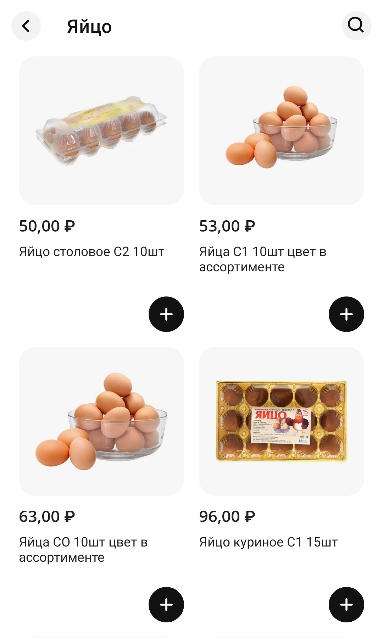Open the golden 15-egg tray image
Screen dimensions: 383x638
[x=282, y=421]
